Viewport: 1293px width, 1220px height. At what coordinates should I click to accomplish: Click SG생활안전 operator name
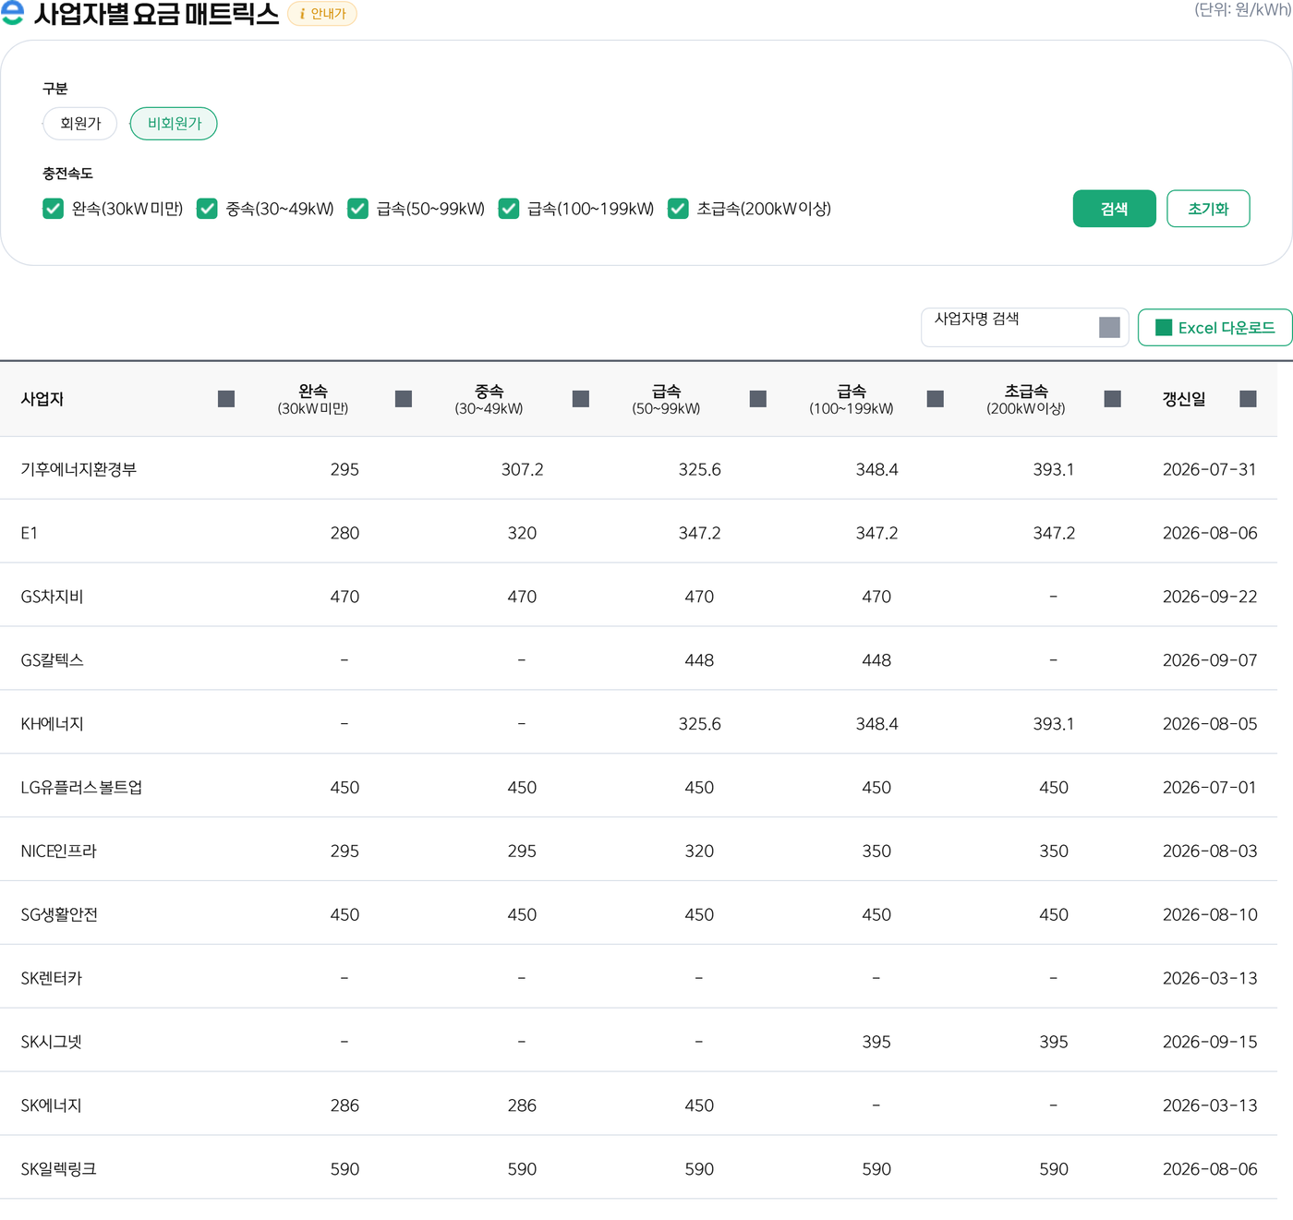pyautogui.click(x=59, y=915)
